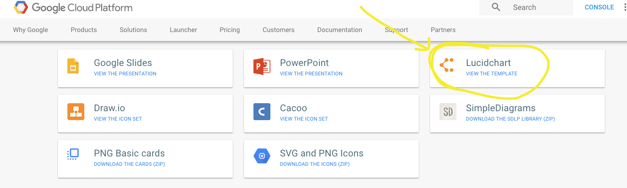Click the PowerPoint card title
Image resolution: width=627 pixels, height=188 pixels.
point(304,63)
